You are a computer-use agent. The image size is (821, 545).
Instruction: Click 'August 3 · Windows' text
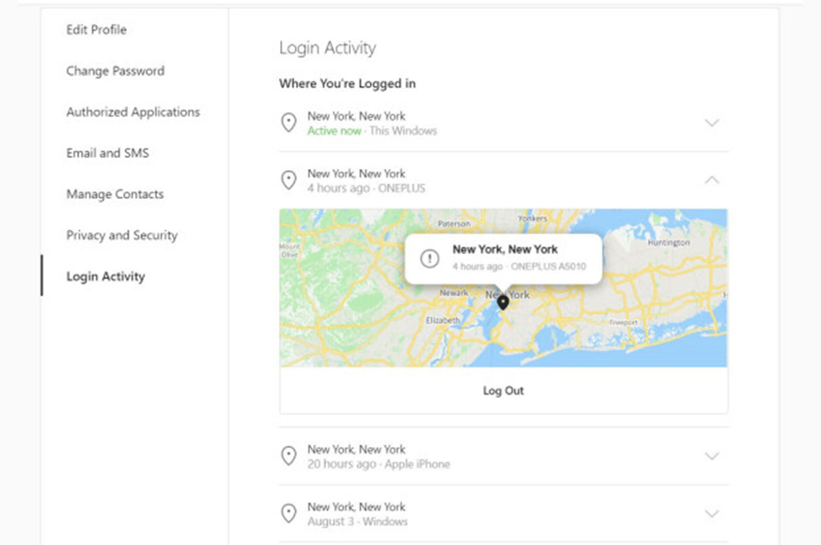357,522
